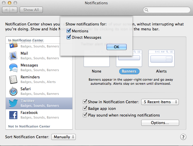Screen dimensions: 193x146
Task: Click the Twitter bird icon in the list
Action: [13, 103]
